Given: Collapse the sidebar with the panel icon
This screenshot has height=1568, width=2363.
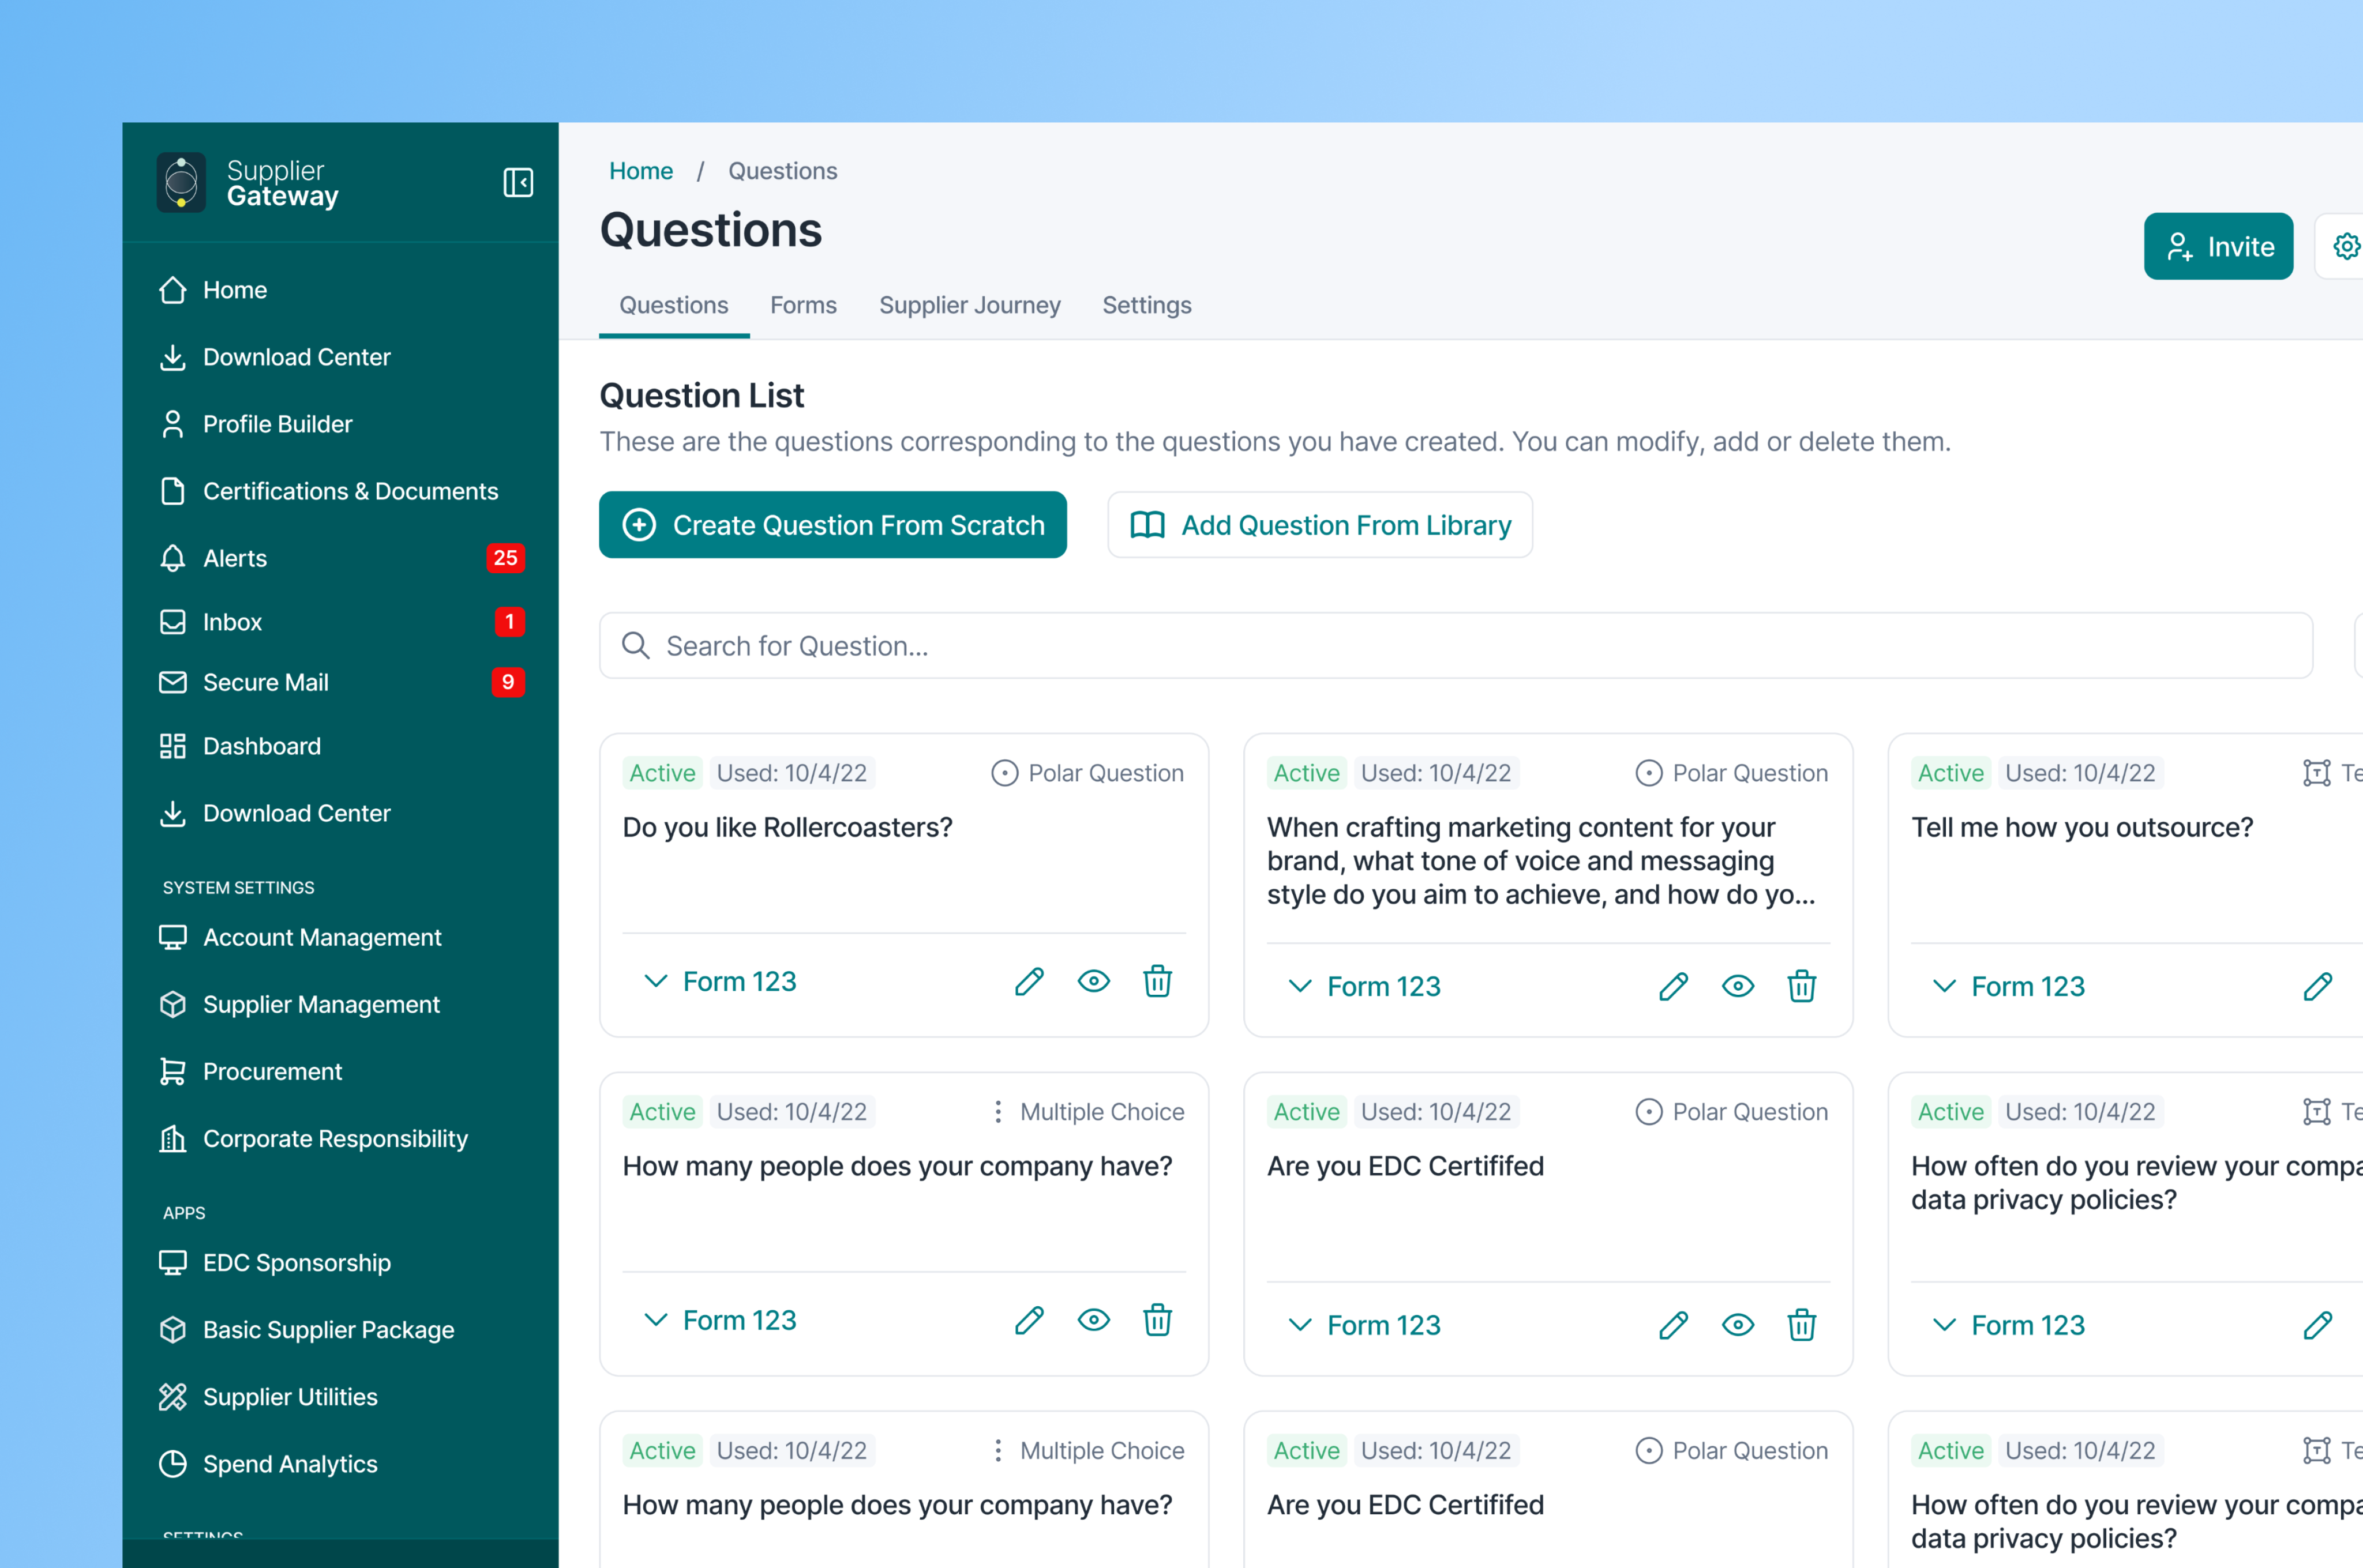Looking at the screenshot, I should (x=517, y=183).
